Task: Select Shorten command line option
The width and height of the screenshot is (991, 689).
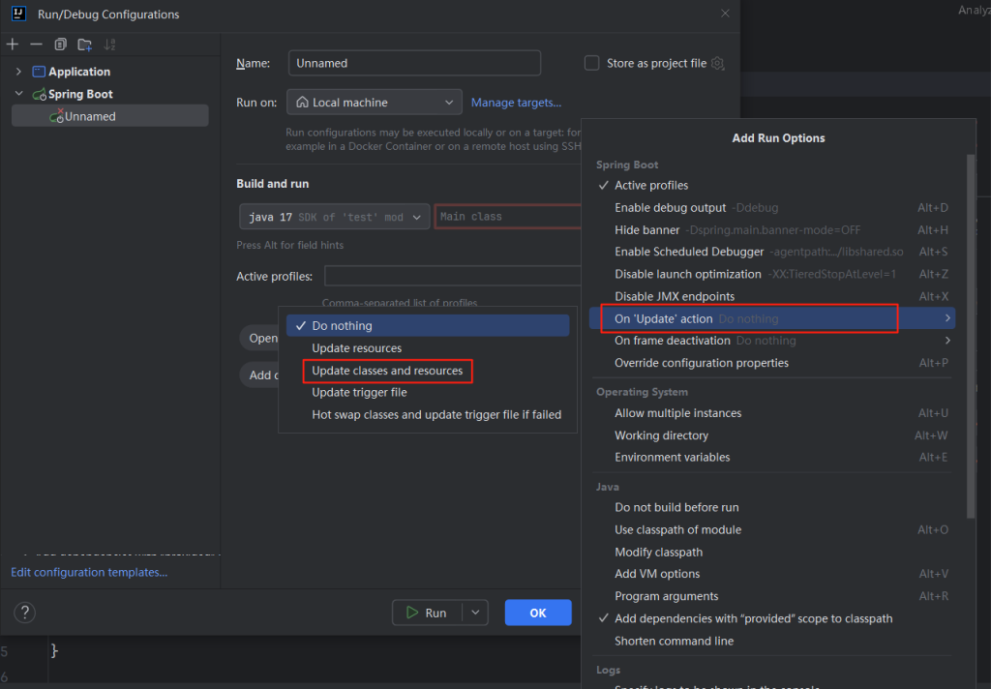Action: point(773,641)
